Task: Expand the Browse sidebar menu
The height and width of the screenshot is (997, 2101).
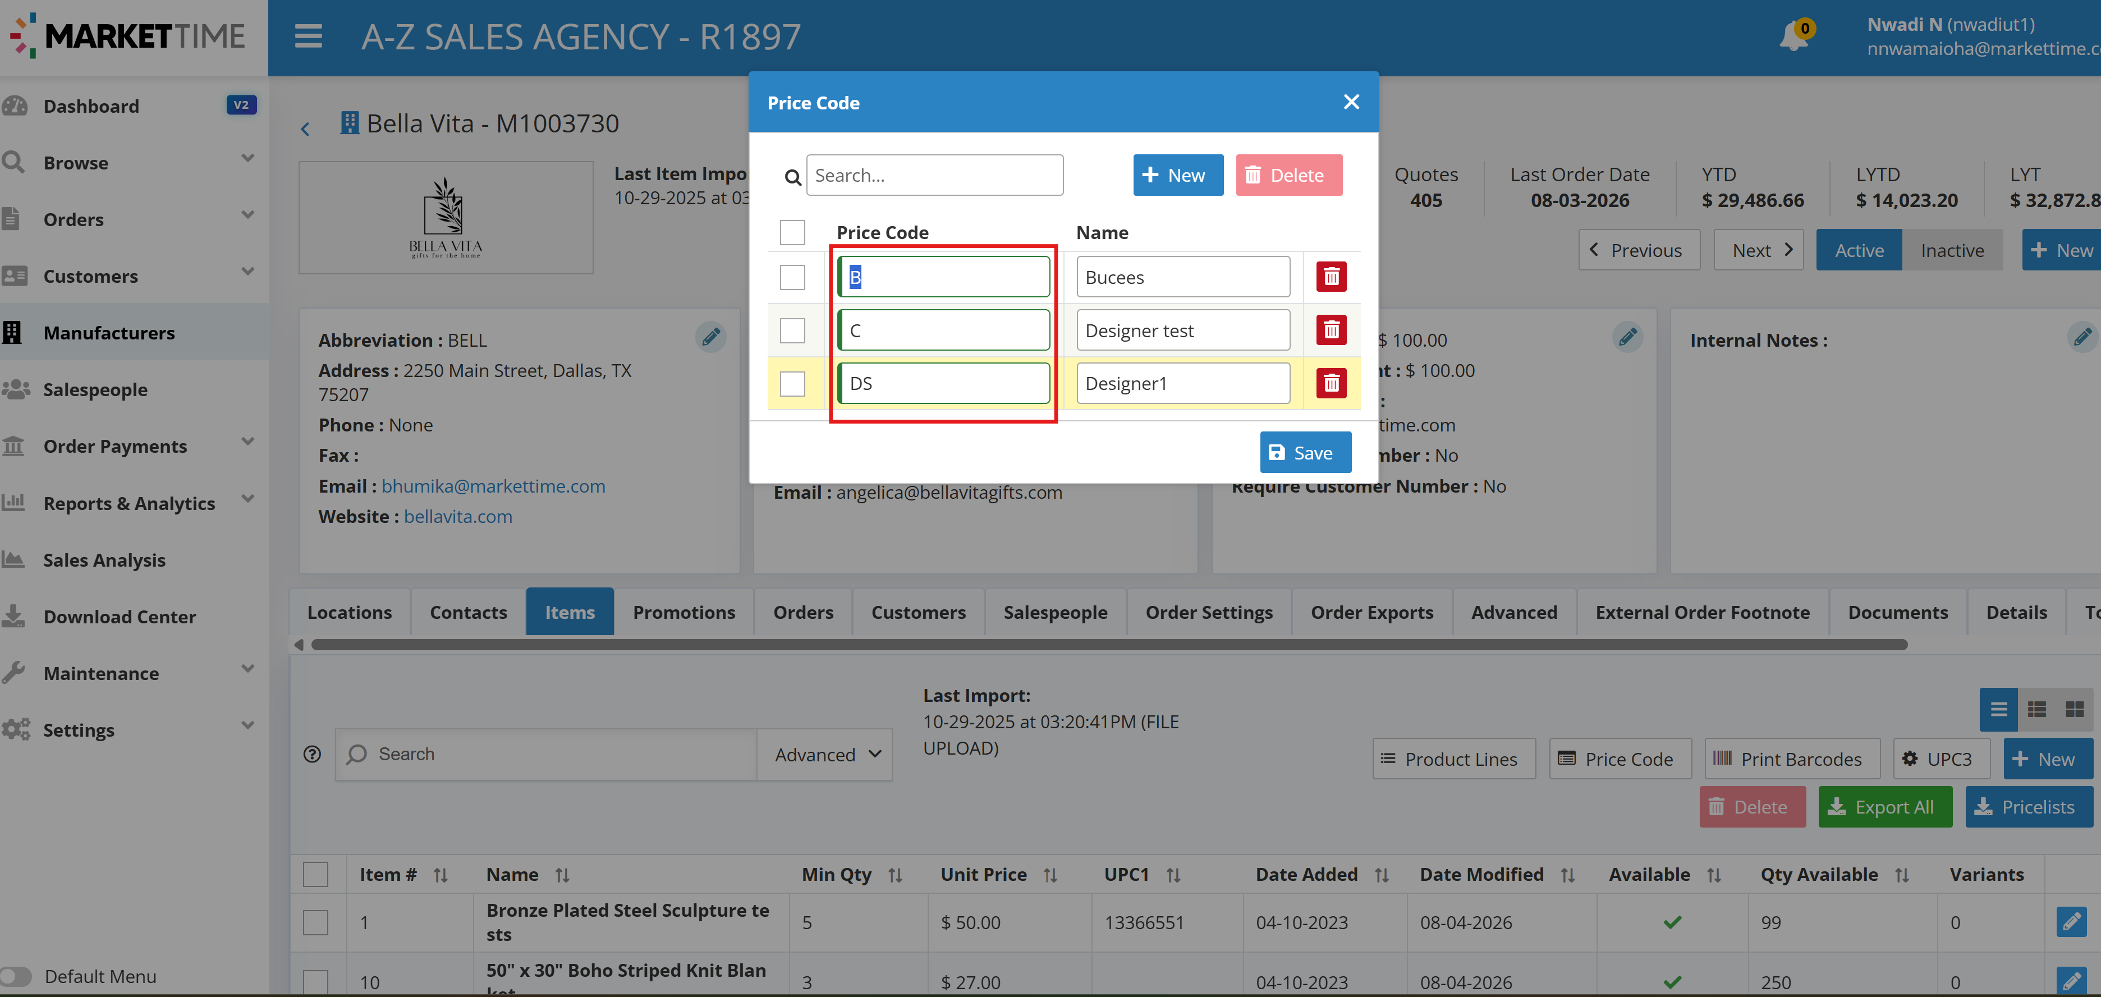Action: point(248,158)
